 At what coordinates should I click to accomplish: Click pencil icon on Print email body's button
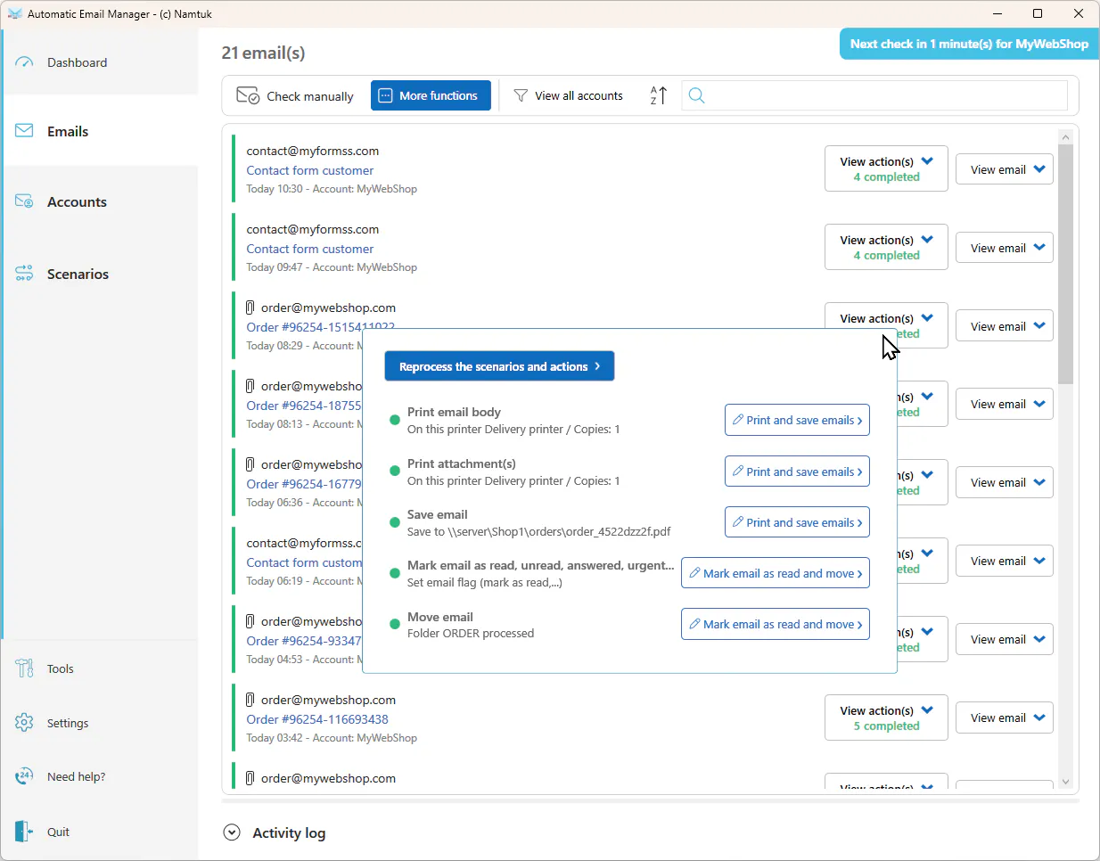[x=738, y=420]
